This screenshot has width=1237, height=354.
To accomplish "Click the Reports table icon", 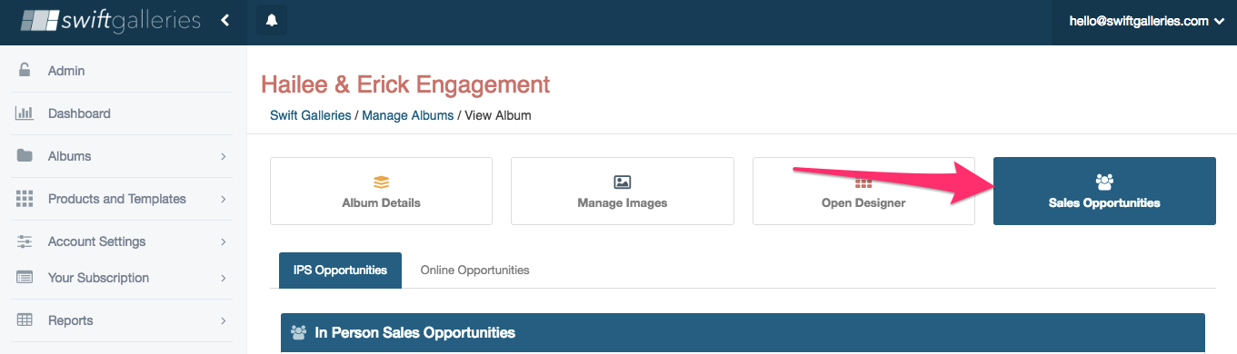I will pos(25,320).
